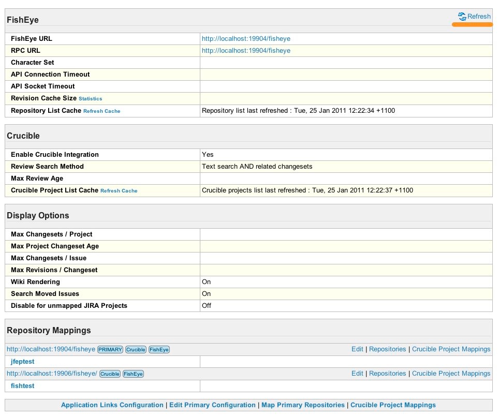The height and width of the screenshot is (416, 498).
Task: Click the Repository Mappings section heading
Action: tap(49, 330)
